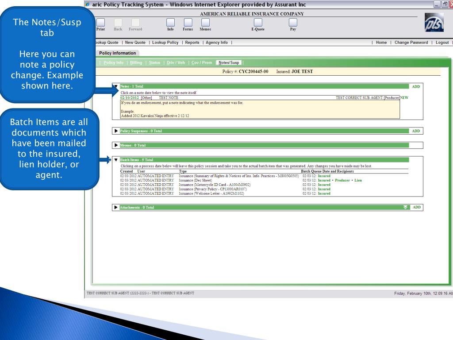Click ADD in the Attachments section
The image size is (453, 340).
[x=417, y=207]
